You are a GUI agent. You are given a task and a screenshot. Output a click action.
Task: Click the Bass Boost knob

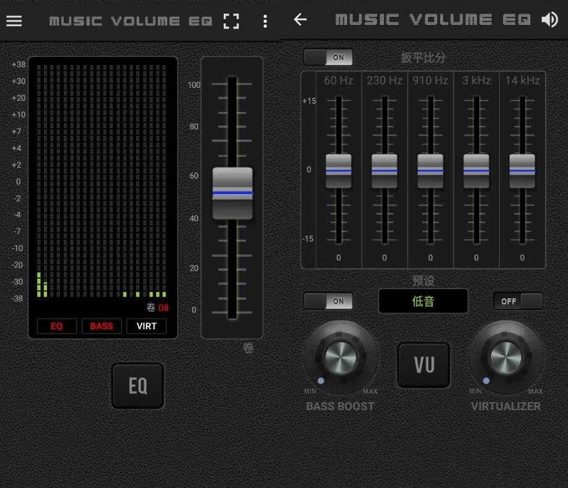[341, 358]
